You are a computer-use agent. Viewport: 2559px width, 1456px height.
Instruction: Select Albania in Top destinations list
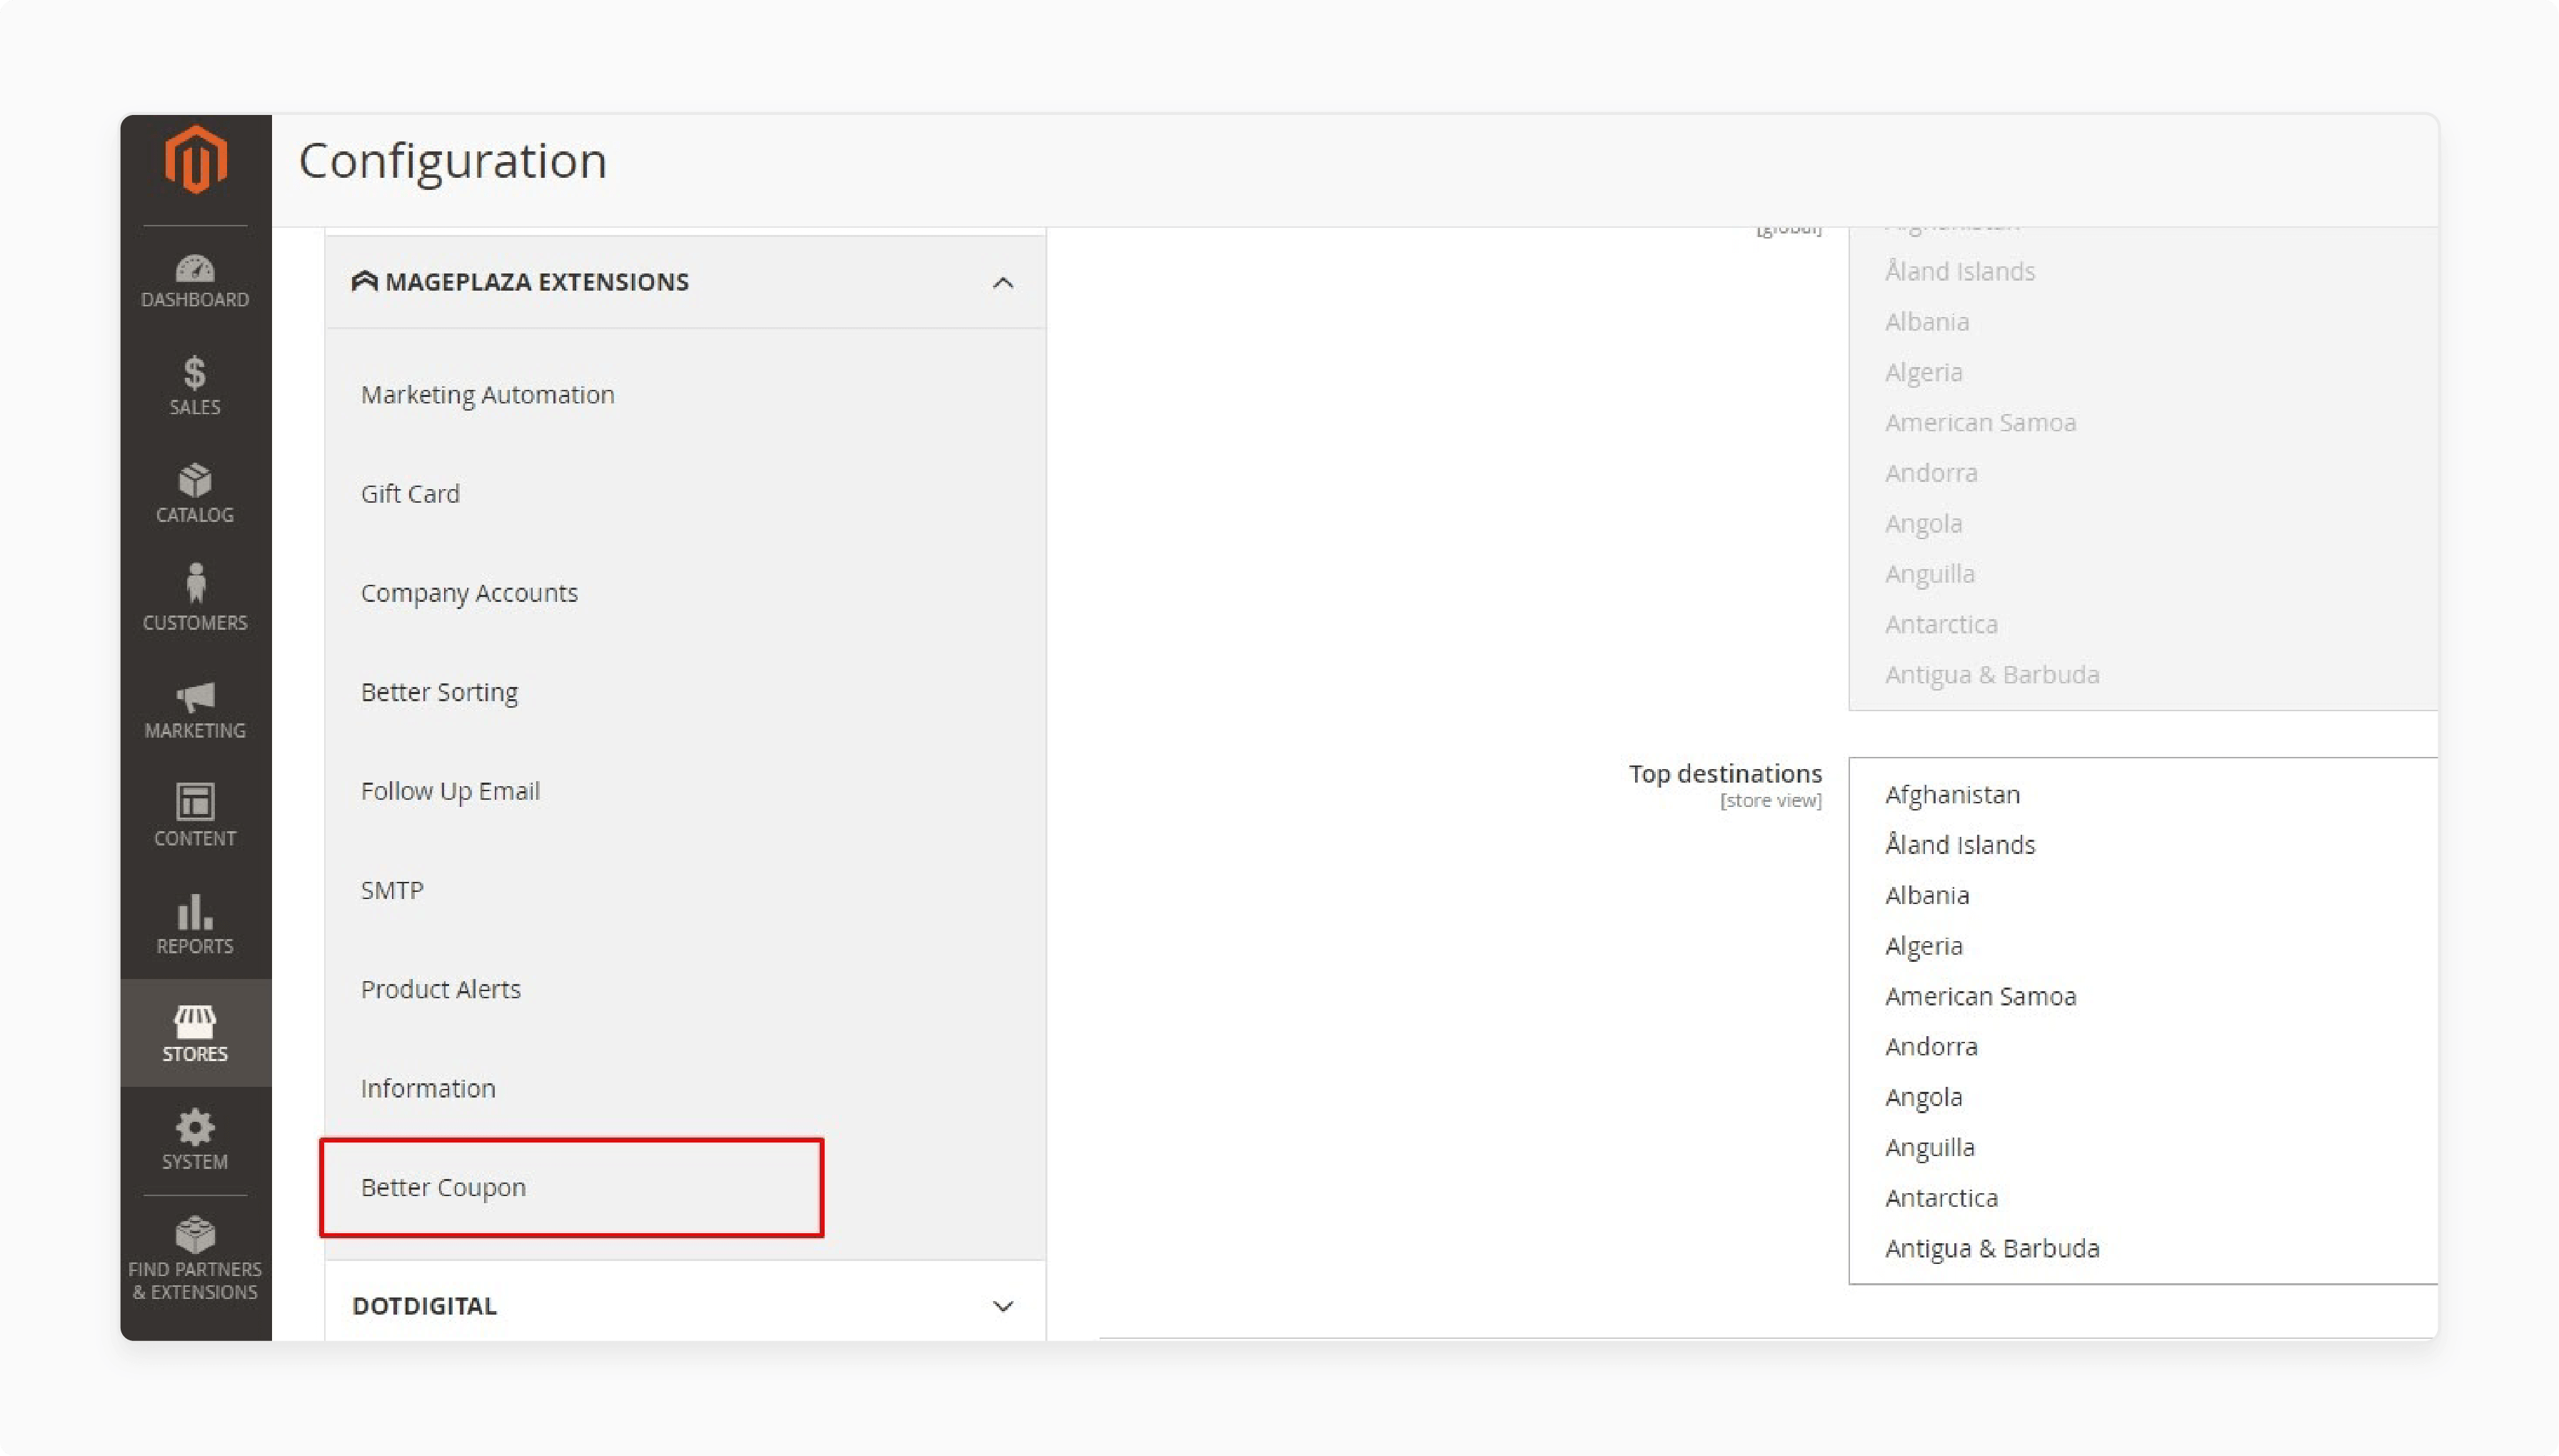(x=1927, y=896)
